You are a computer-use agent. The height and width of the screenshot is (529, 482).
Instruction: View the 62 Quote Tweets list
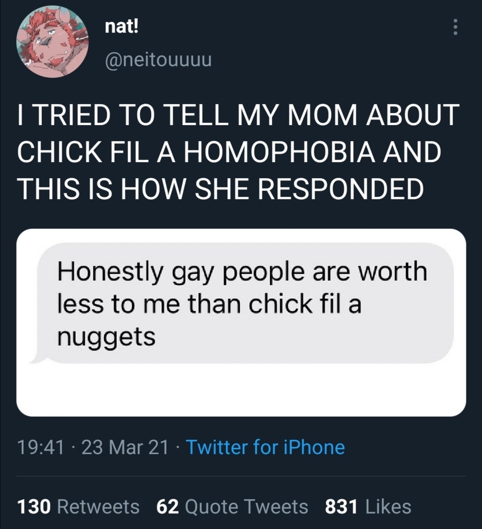(232, 507)
